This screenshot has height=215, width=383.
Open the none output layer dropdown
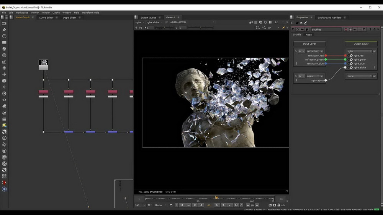coord(360,76)
